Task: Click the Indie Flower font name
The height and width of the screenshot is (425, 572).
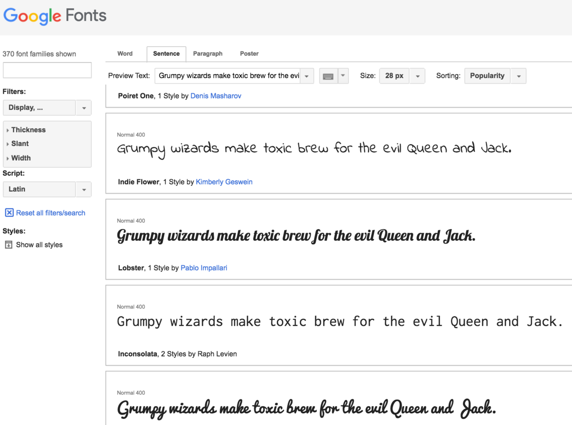Action: click(139, 182)
